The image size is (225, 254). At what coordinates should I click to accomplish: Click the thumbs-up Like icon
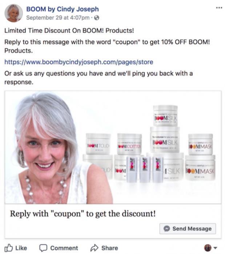pos(9,248)
